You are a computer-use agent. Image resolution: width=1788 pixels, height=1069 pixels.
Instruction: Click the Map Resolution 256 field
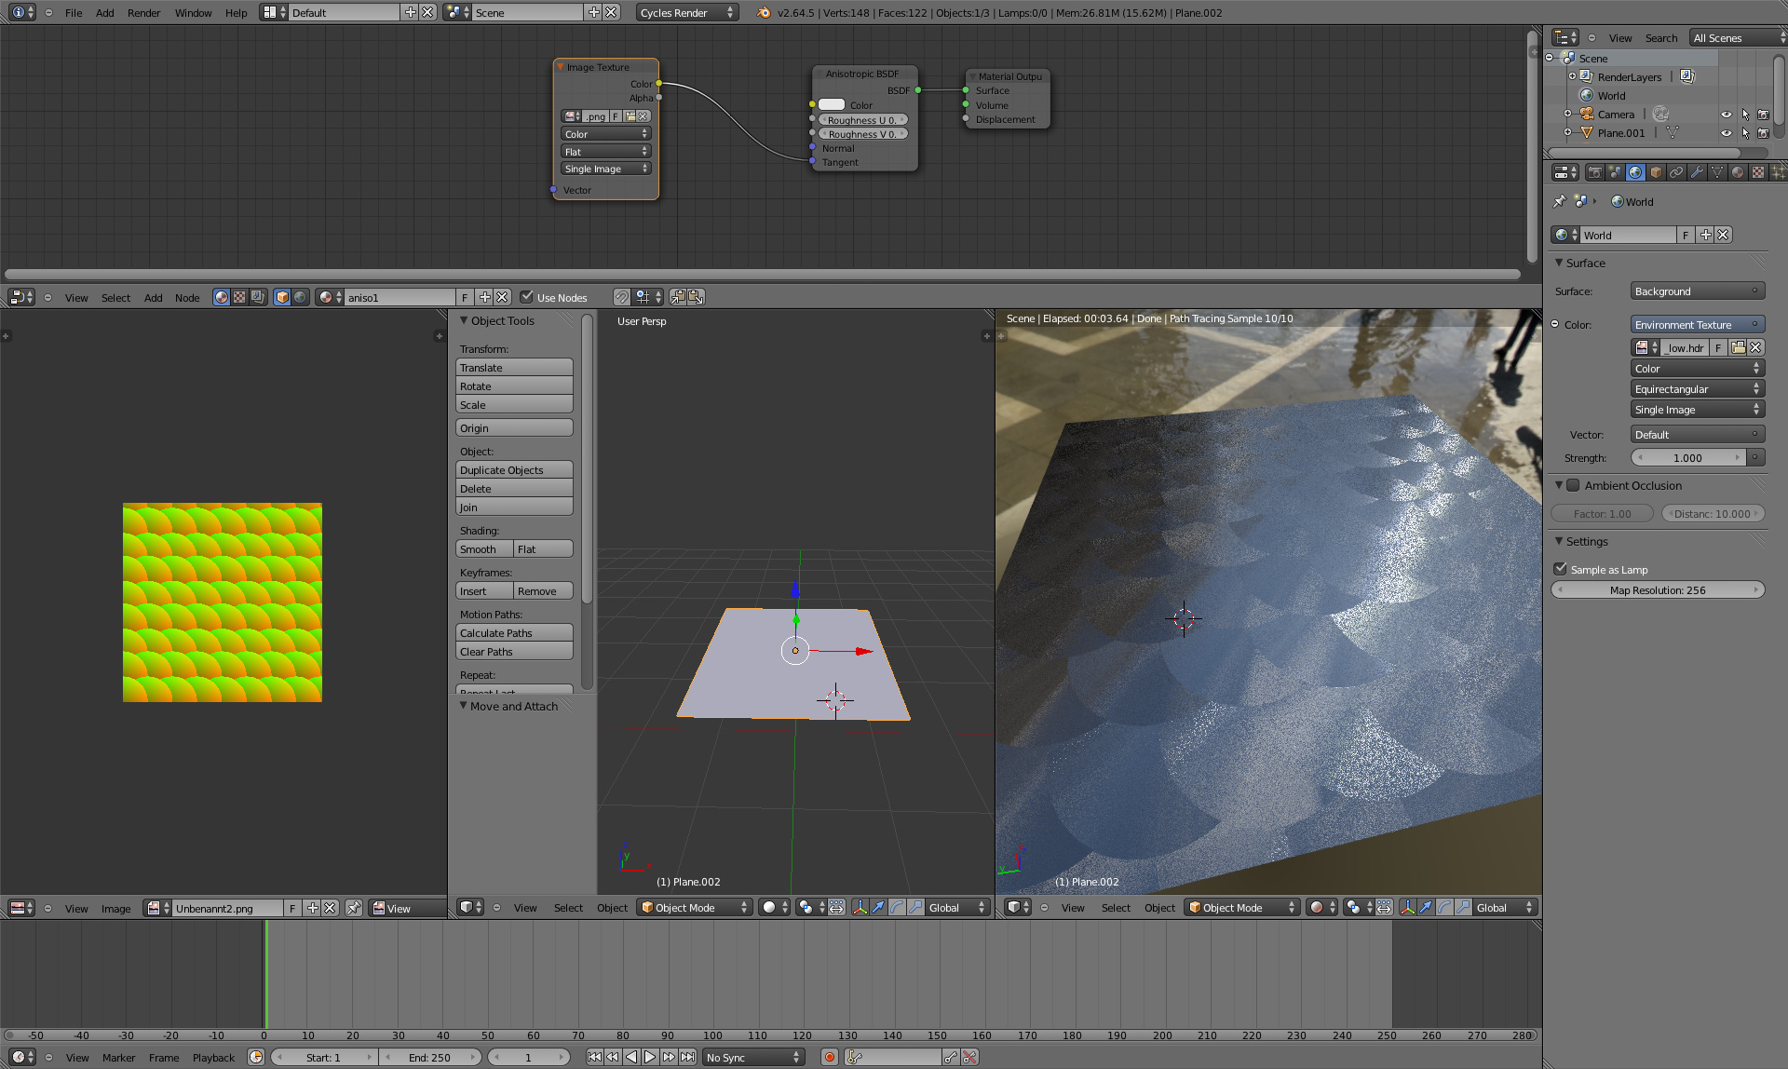click(1658, 590)
